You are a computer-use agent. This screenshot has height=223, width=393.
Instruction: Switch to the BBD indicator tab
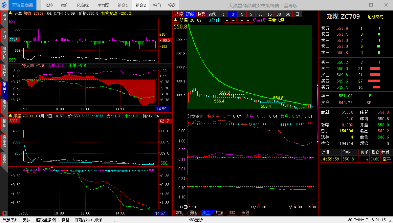coord(232,213)
